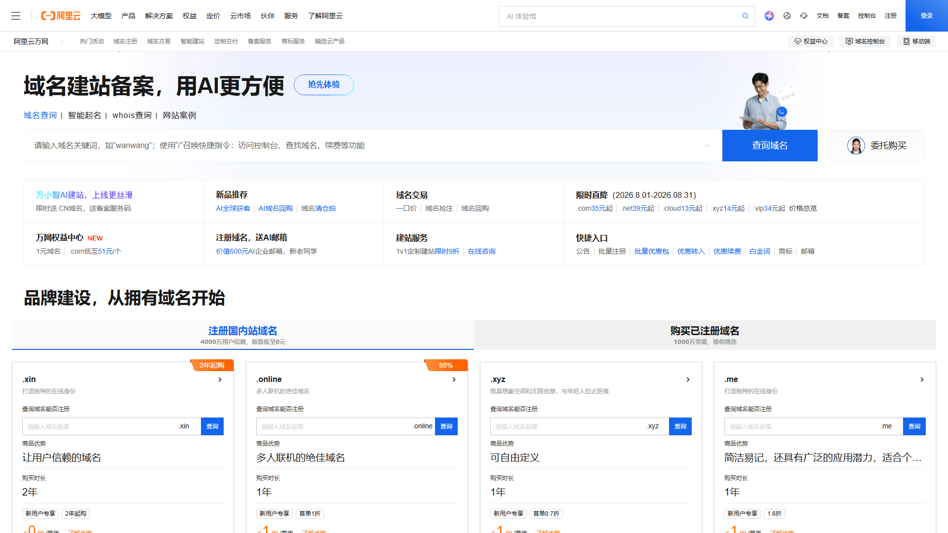Focus the .online domain prefix input
The height and width of the screenshot is (533, 948).
pos(334,426)
